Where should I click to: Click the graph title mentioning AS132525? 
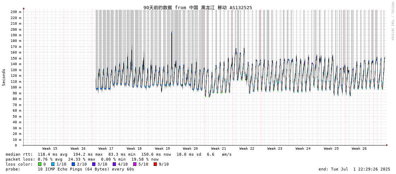click(x=198, y=7)
